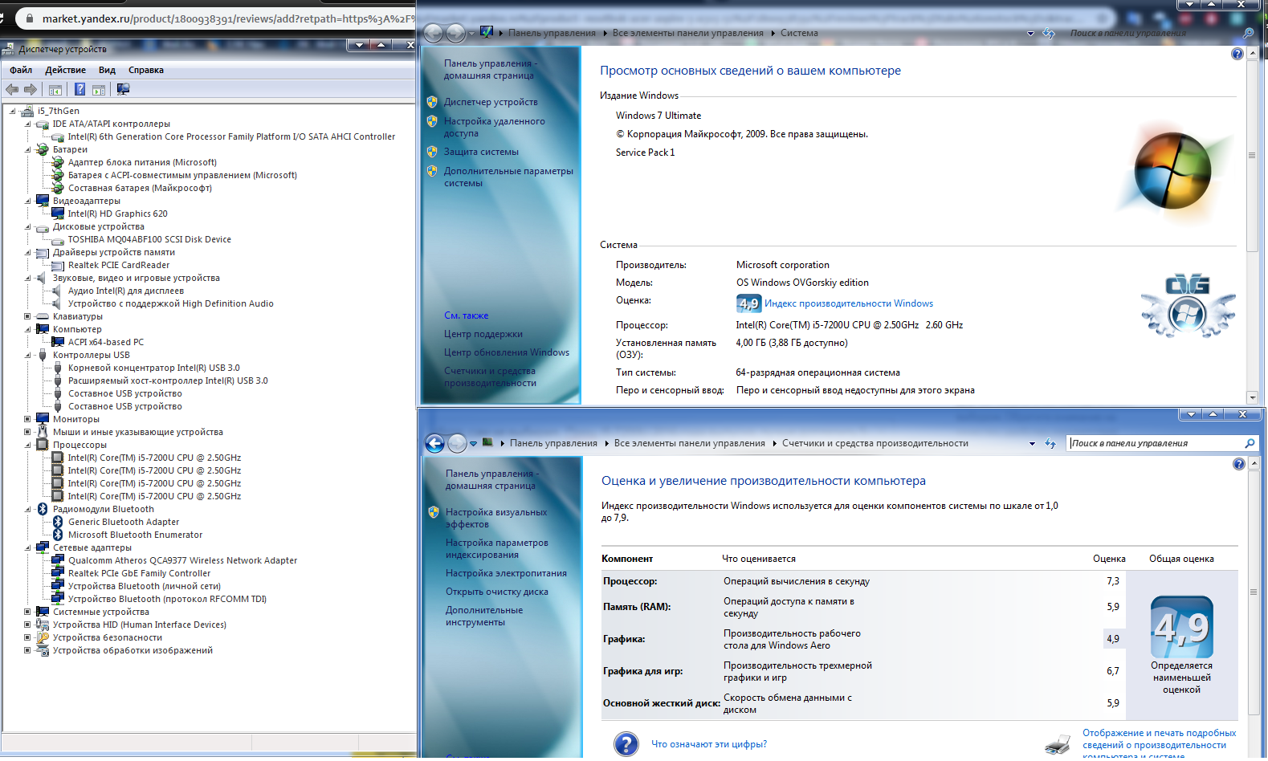Click the Back arrow in Device Manager toolbar
The height and width of the screenshot is (761, 1268).
(x=12, y=90)
